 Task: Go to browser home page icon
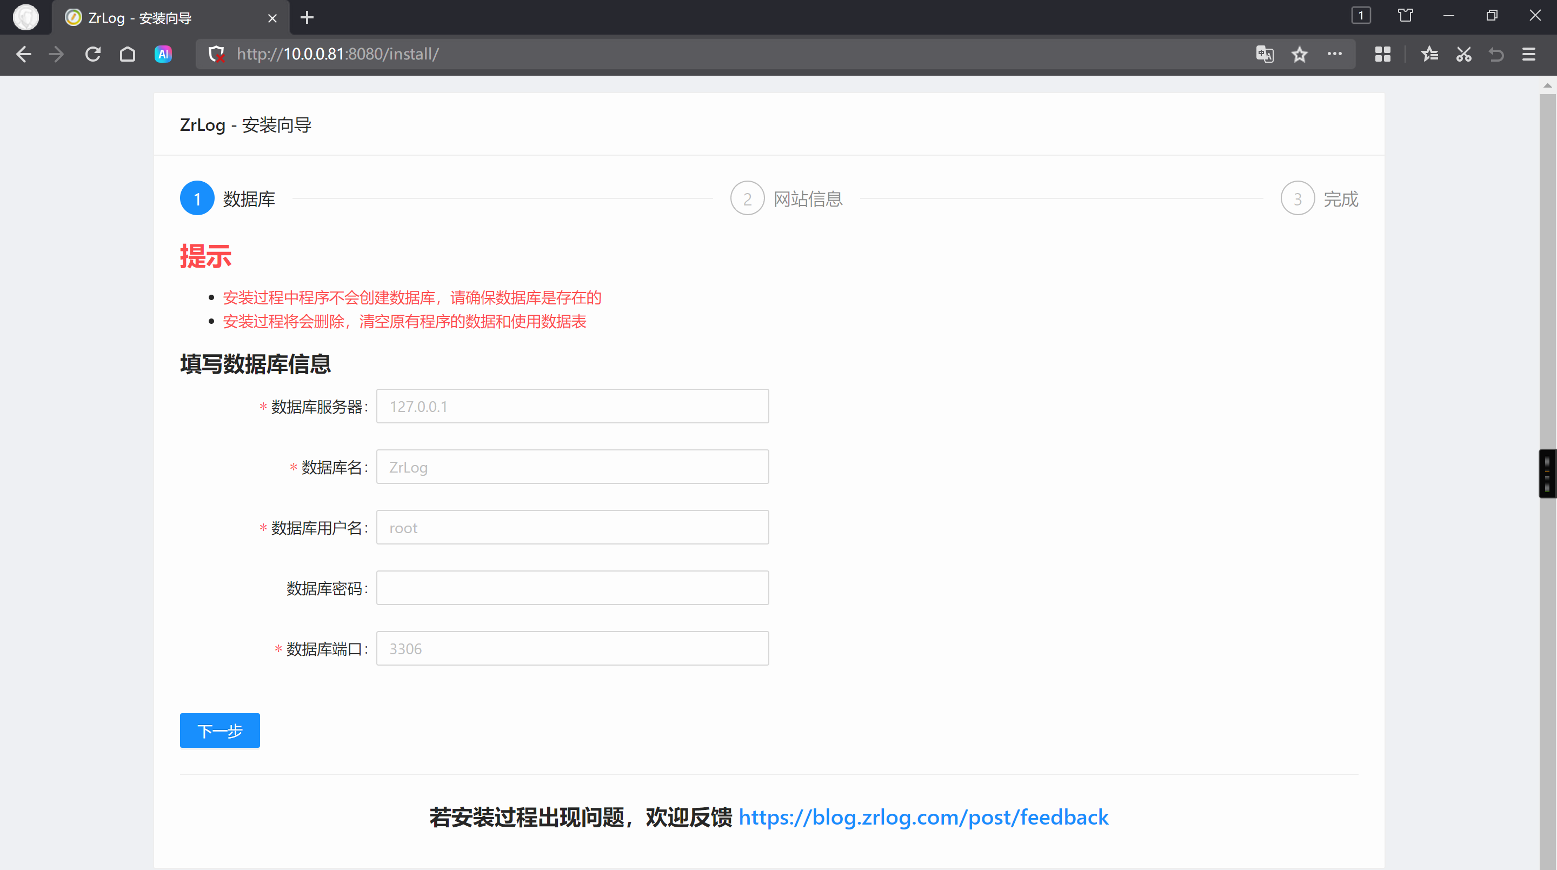128,55
